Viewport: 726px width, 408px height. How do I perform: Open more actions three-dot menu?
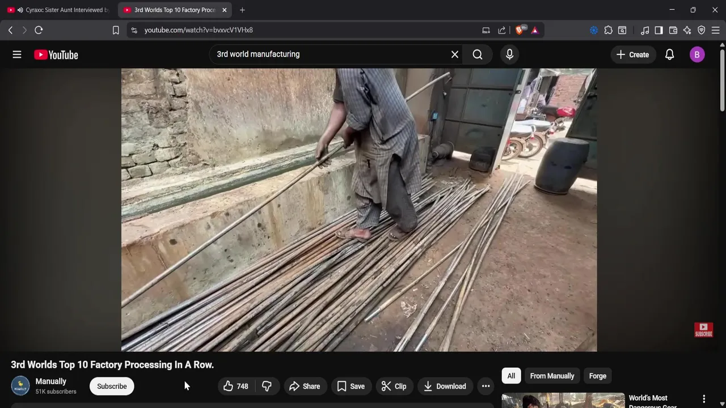(486, 386)
